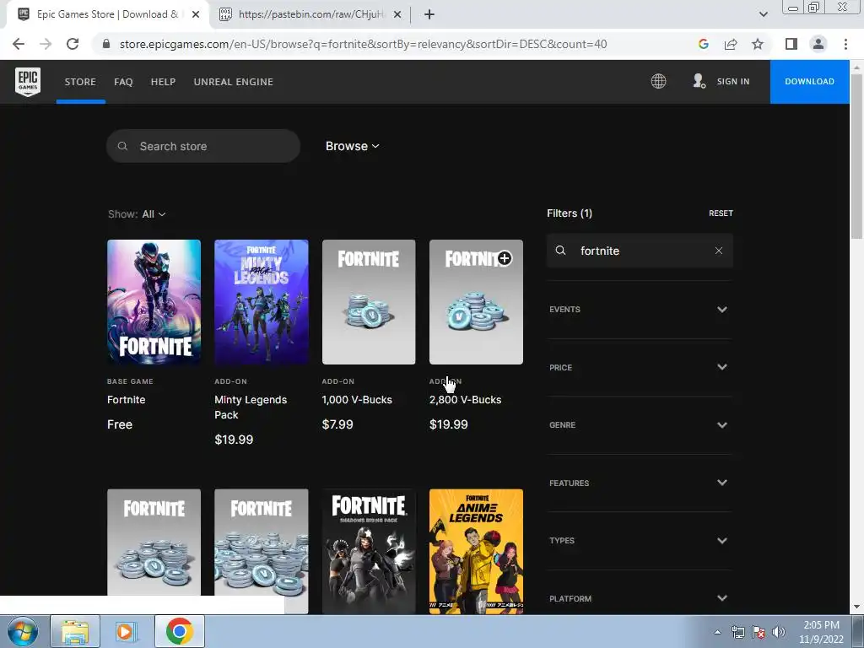Click the user avatar icon beside Sign In
Viewport: 864px width, 648px height.
pos(699,82)
